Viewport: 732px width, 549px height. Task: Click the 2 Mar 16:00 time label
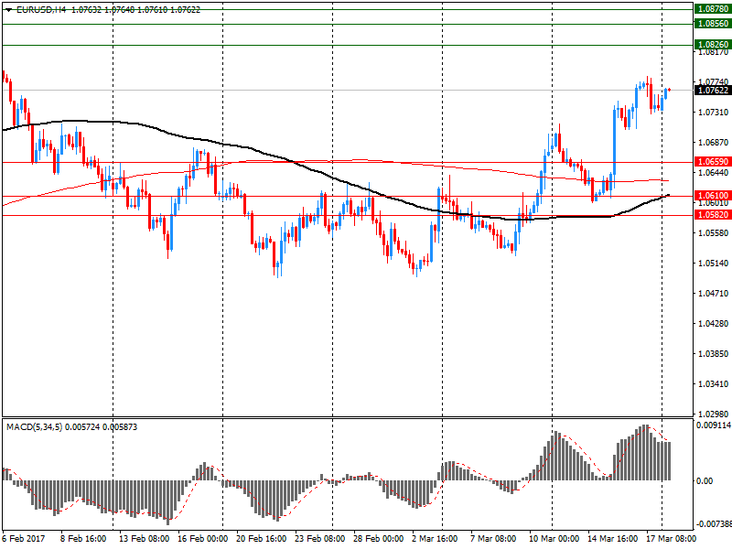click(435, 539)
